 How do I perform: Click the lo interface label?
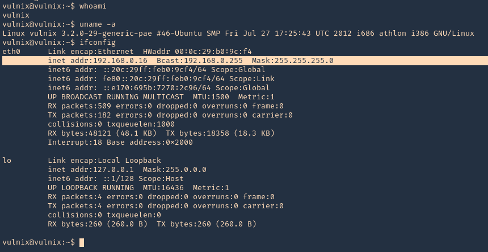pos(7,161)
